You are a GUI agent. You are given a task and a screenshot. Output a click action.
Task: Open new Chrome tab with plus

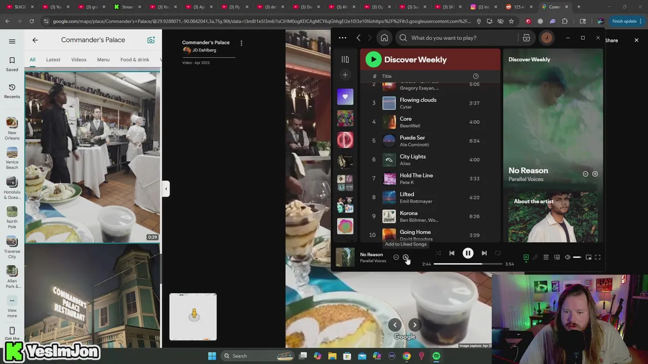tap(579, 7)
